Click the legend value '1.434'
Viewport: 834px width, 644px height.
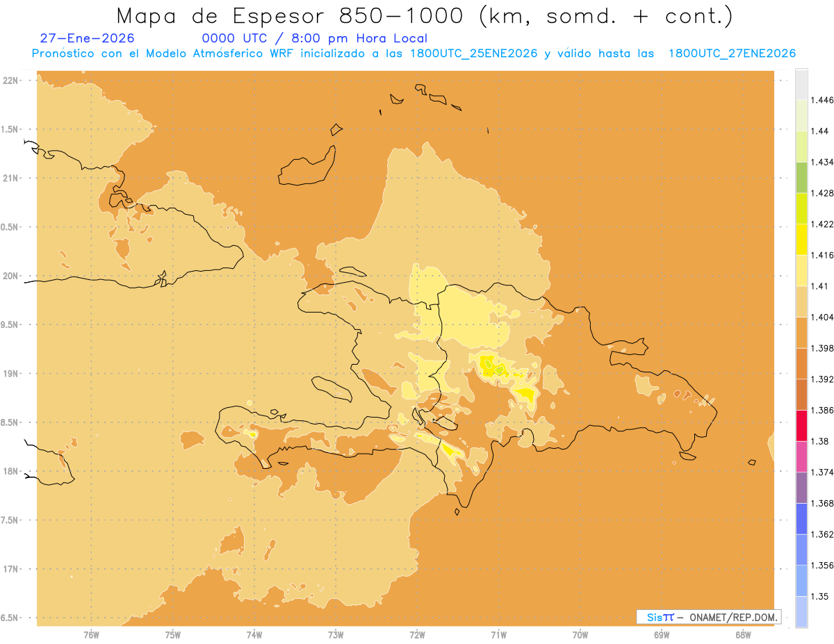point(822,162)
